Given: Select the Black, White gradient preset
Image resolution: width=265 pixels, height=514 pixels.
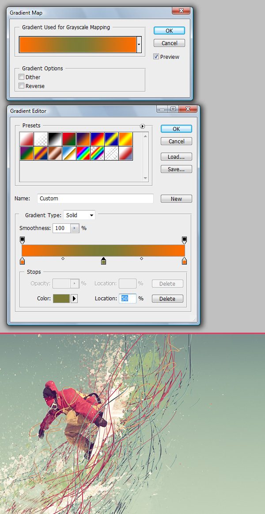Looking at the screenshot, I should click(x=55, y=139).
